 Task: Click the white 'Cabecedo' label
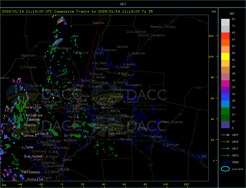34,120
